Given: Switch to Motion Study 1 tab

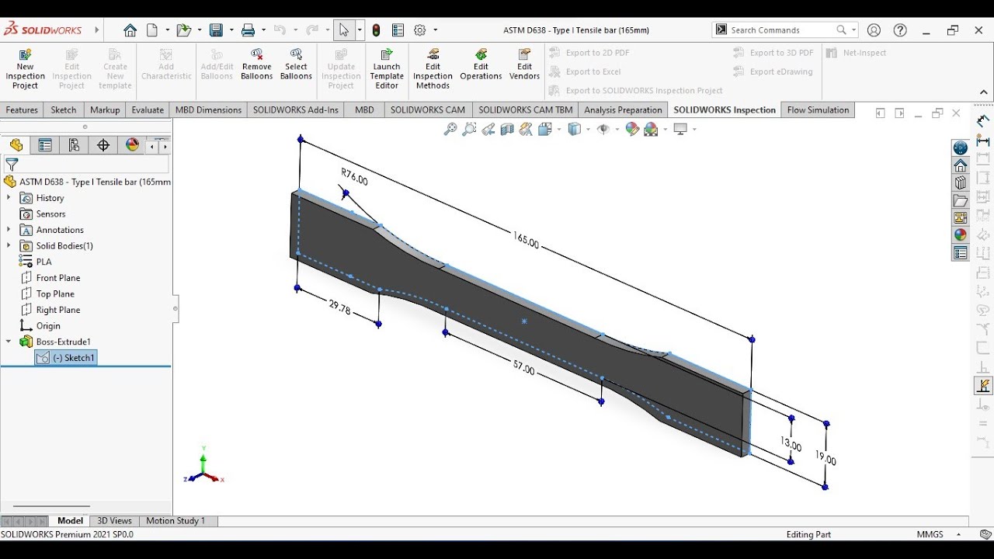Looking at the screenshot, I should point(176,521).
